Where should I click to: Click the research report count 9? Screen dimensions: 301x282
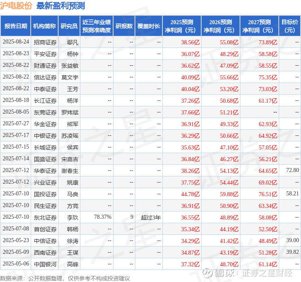132,217
